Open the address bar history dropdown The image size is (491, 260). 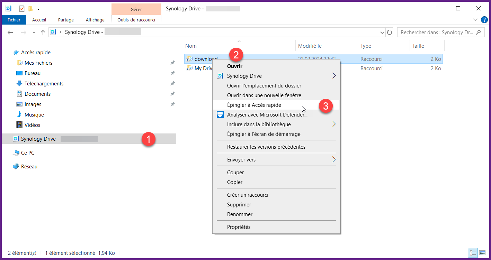coord(382,32)
